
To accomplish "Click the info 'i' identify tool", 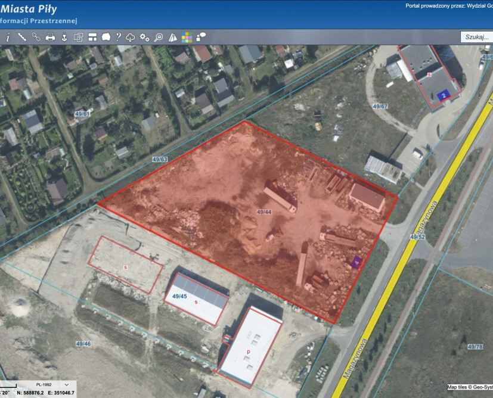I will pyautogui.click(x=8, y=37).
